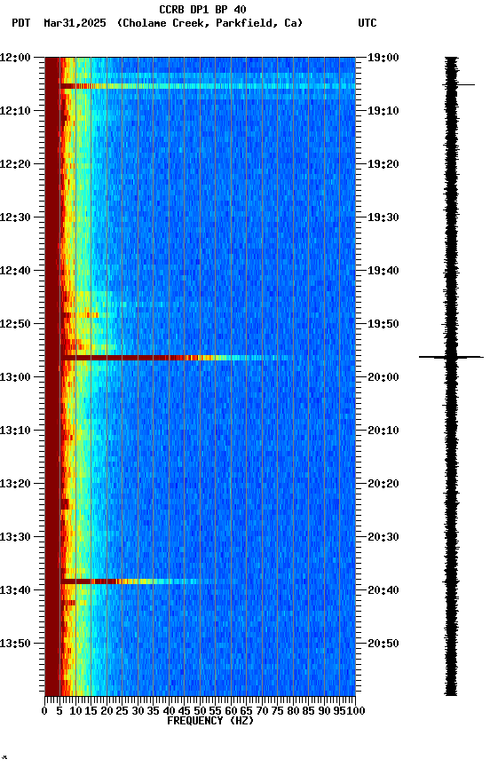The height and width of the screenshot is (767, 490).
Task: Click the '12:50' PDT time label
Action: [15, 324]
